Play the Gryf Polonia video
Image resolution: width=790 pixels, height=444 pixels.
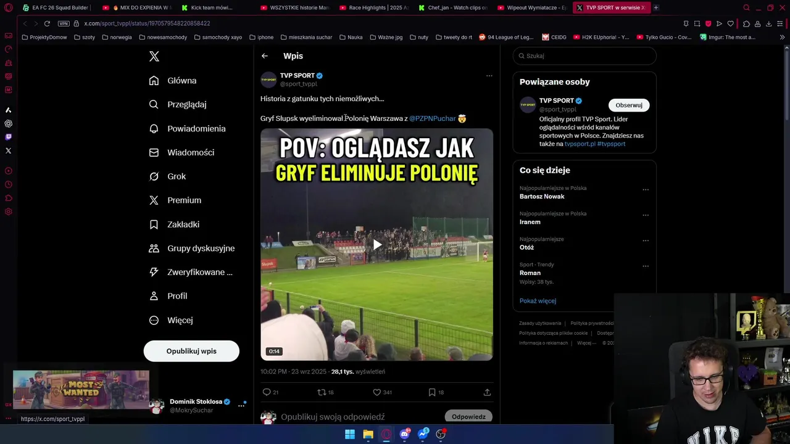point(377,245)
